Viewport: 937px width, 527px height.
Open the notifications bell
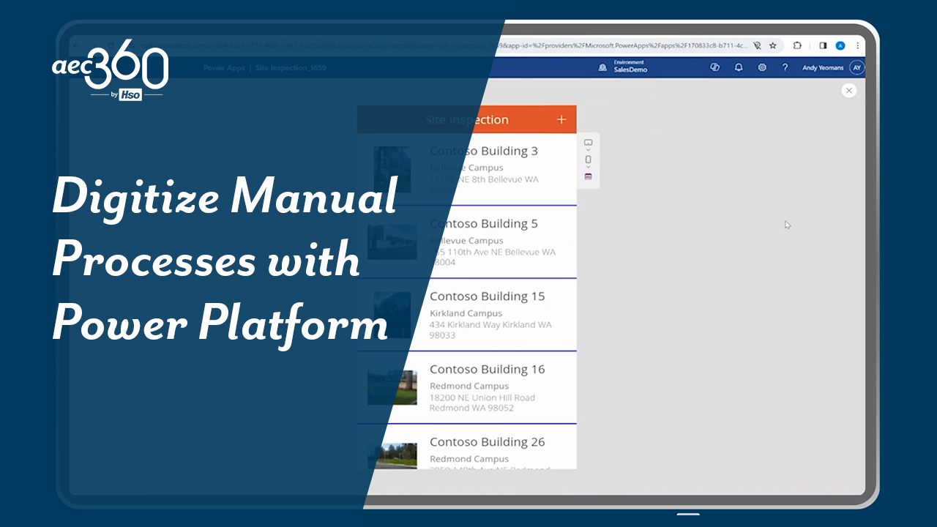(x=739, y=67)
